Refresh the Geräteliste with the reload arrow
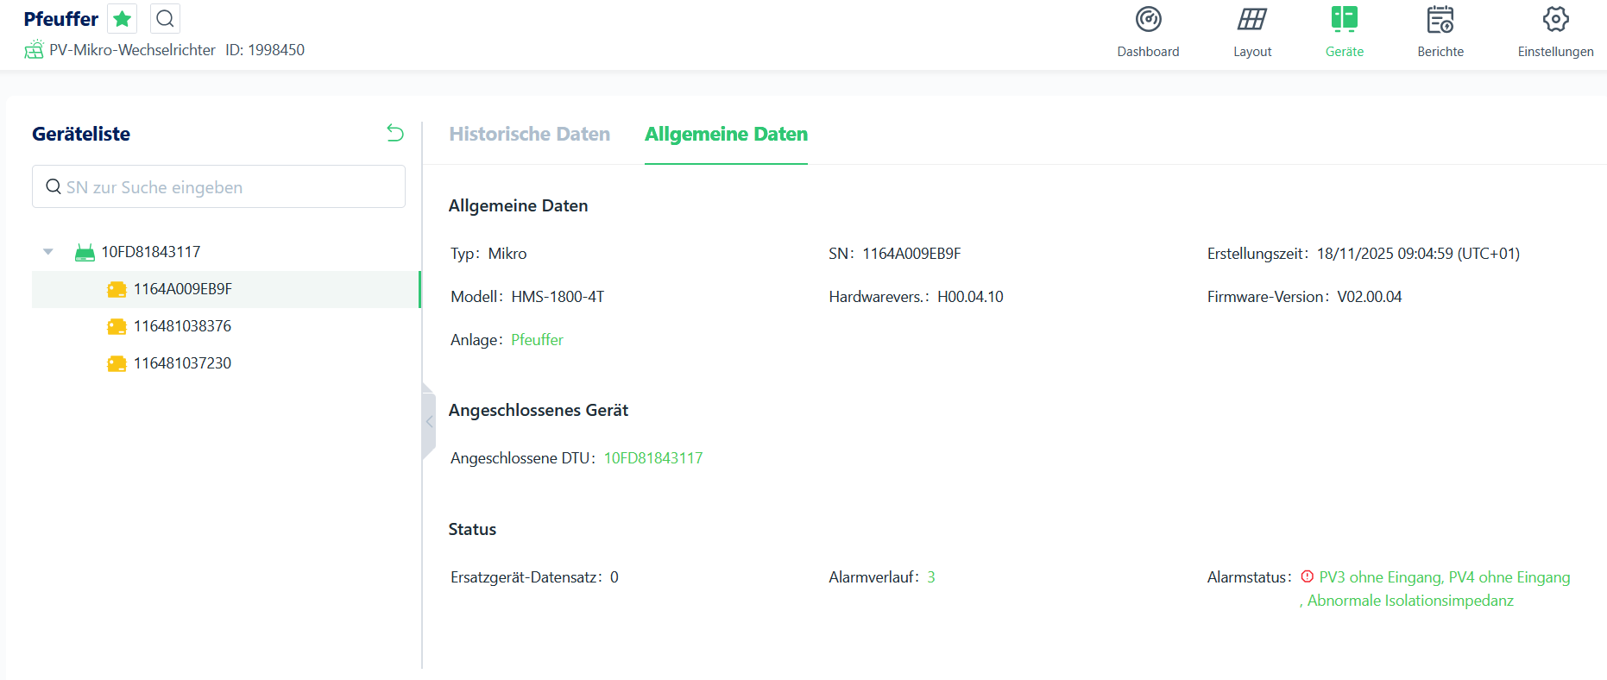This screenshot has height=680, width=1607. pos(395,133)
